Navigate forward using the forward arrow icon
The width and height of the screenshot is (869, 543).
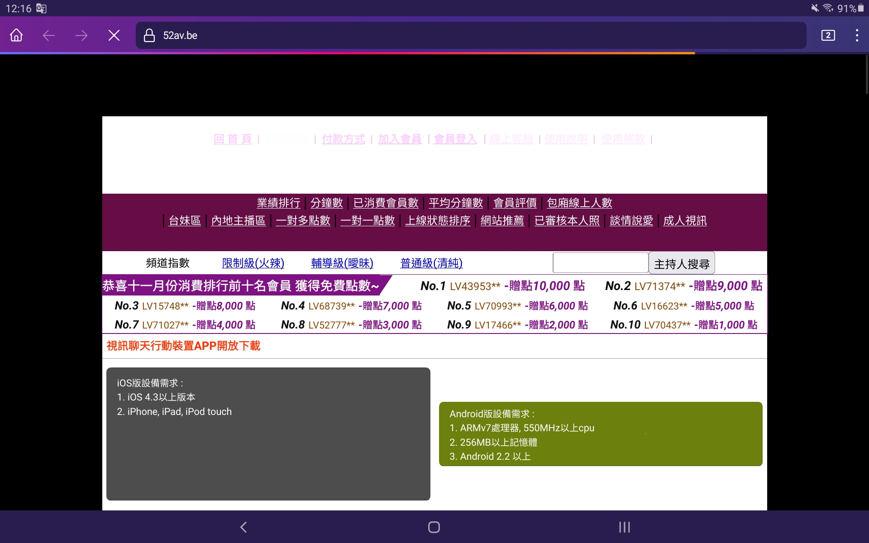tap(81, 35)
